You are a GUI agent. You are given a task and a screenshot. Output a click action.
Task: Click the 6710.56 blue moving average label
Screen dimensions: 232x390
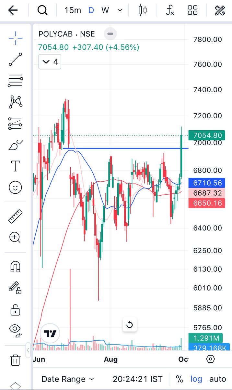point(207,183)
